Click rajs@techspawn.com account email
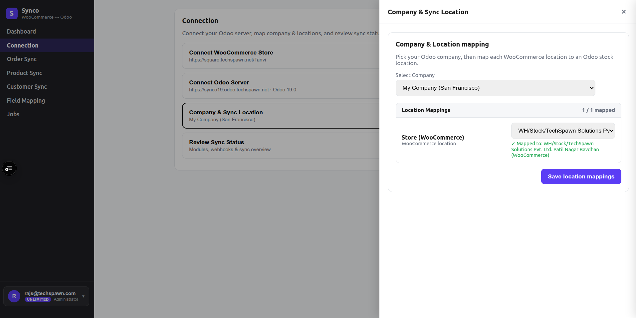The image size is (636, 318). 50,293
